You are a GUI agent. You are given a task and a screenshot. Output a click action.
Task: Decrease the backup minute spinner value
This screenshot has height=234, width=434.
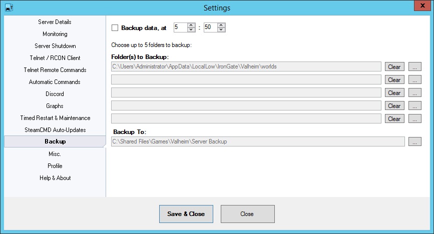221,30
